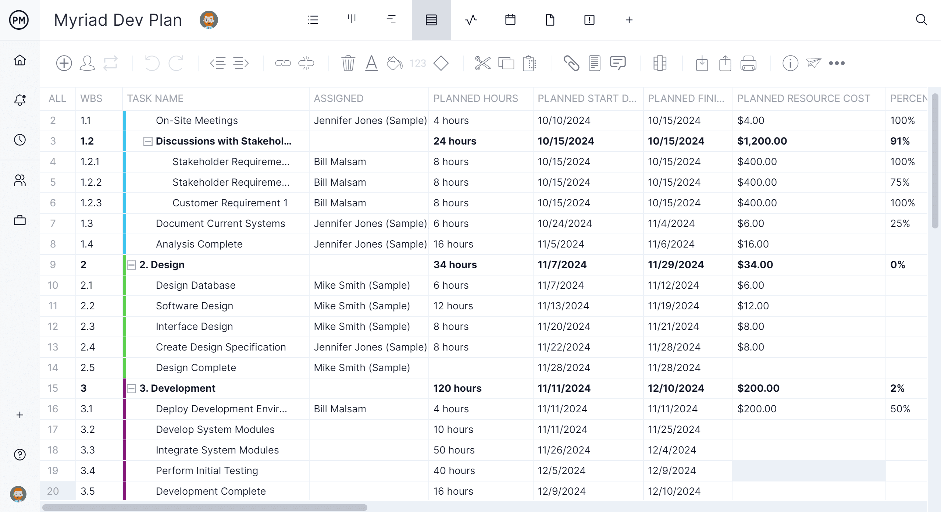Open the more options ellipsis menu
This screenshot has width=941, height=512.
837,63
